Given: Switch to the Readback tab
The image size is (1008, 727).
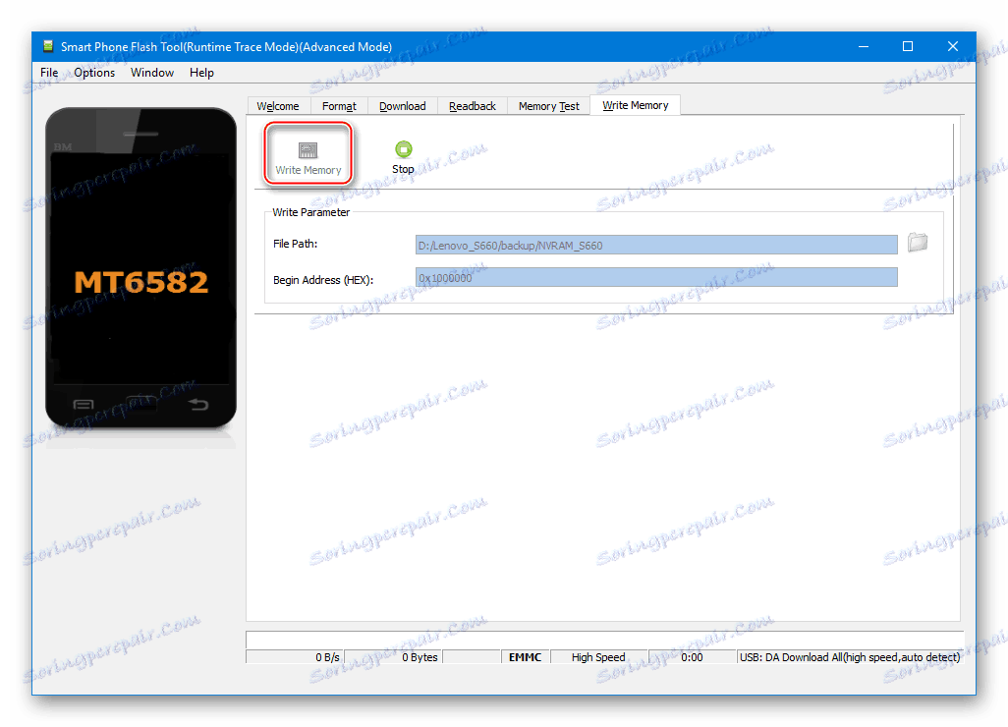Looking at the screenshot, I should pyautogui.click(x=472, y=105).
